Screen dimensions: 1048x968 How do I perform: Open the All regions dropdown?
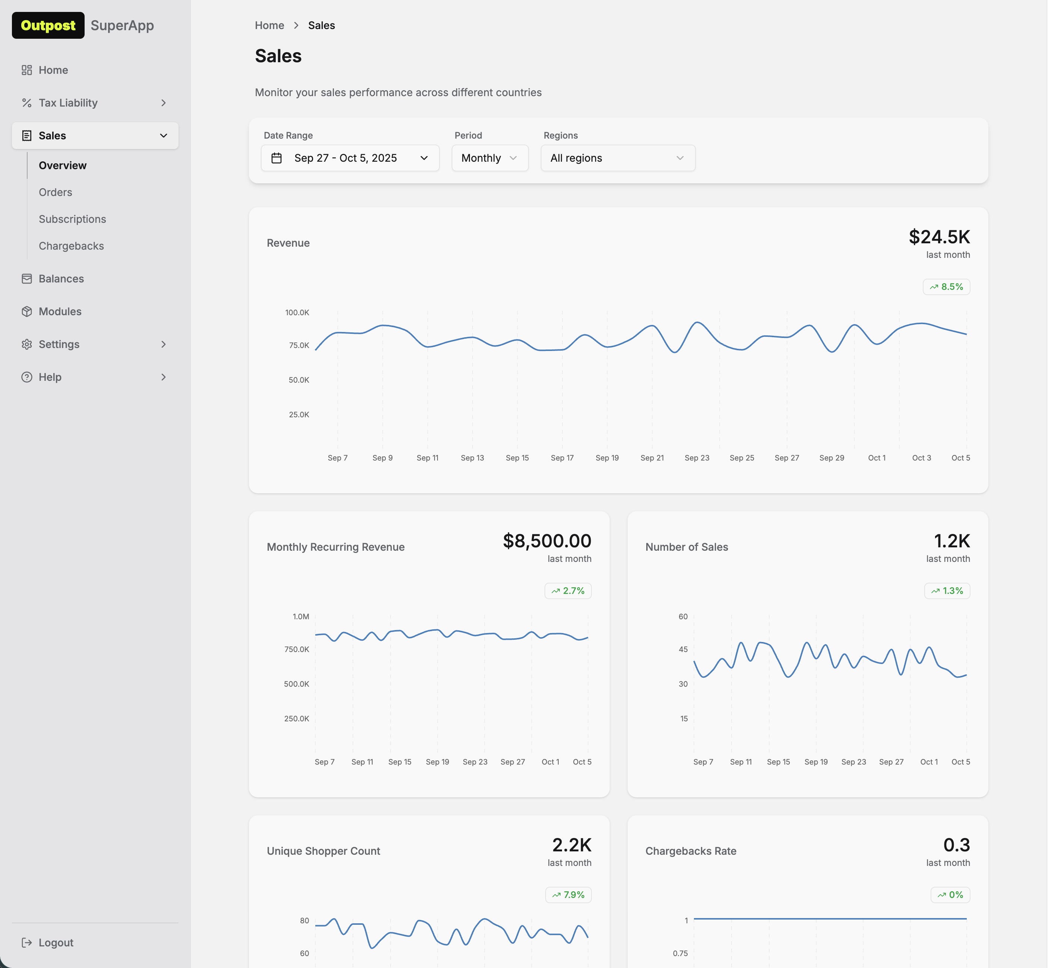[x=617, y=158]
